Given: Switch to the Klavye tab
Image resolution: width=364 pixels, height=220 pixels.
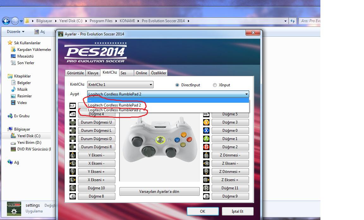Looking at the screenshot, I should click(x=93, y=73).
